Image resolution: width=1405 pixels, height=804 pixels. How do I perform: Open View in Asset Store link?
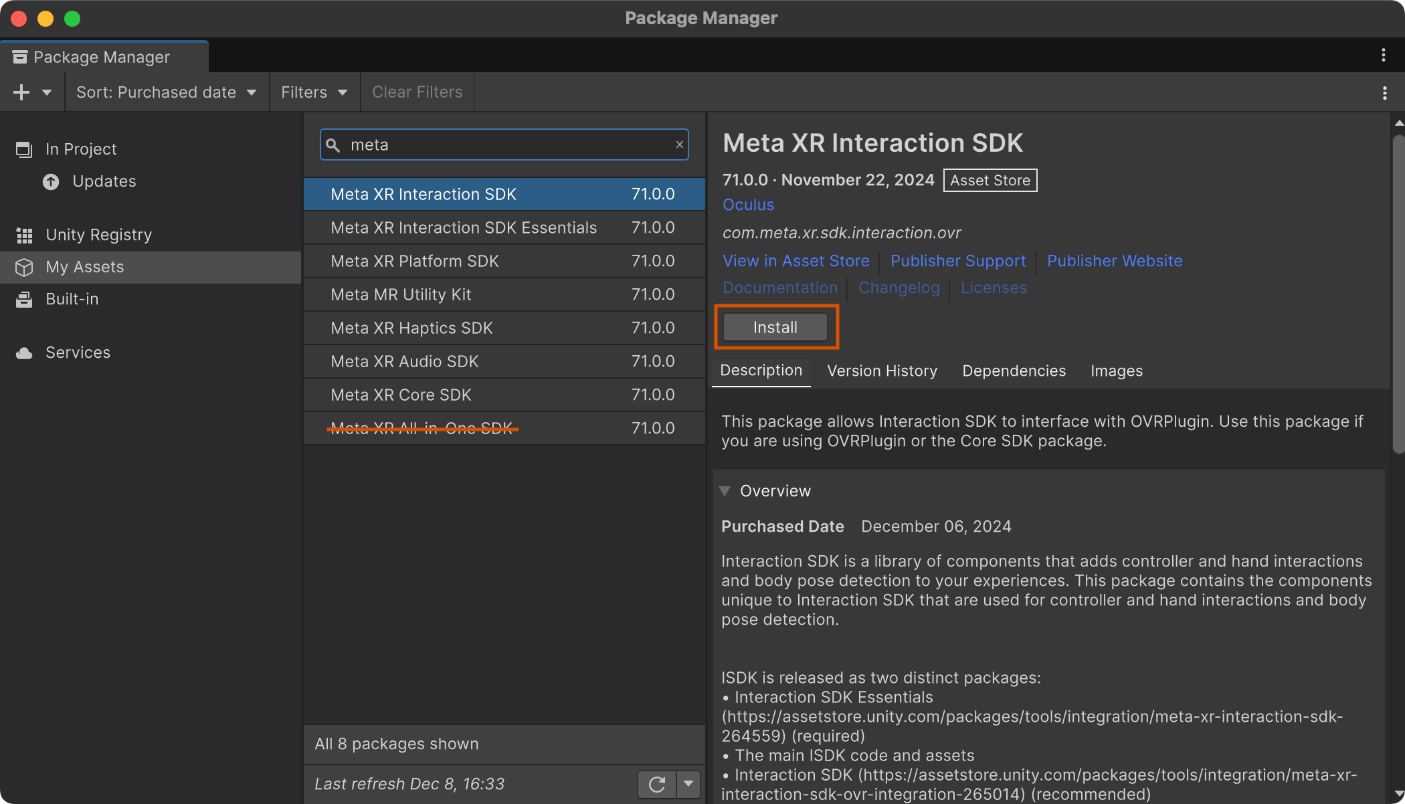795,261
